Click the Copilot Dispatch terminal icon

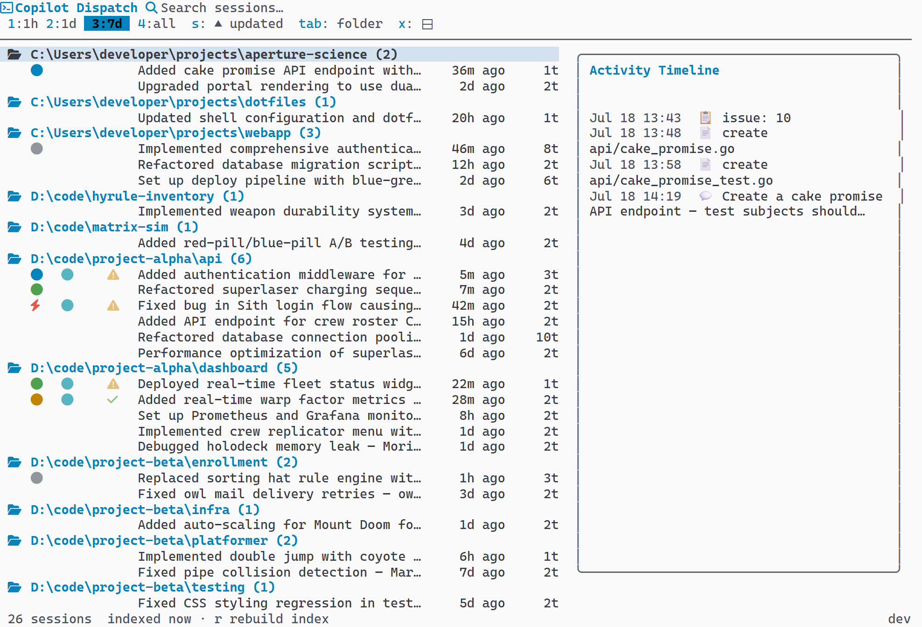click(x=7, y=8)
